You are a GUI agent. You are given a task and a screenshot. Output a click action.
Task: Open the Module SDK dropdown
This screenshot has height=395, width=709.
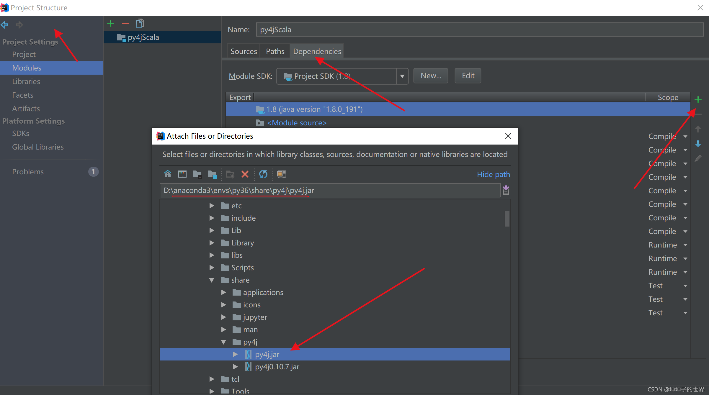tap(402, 76)
